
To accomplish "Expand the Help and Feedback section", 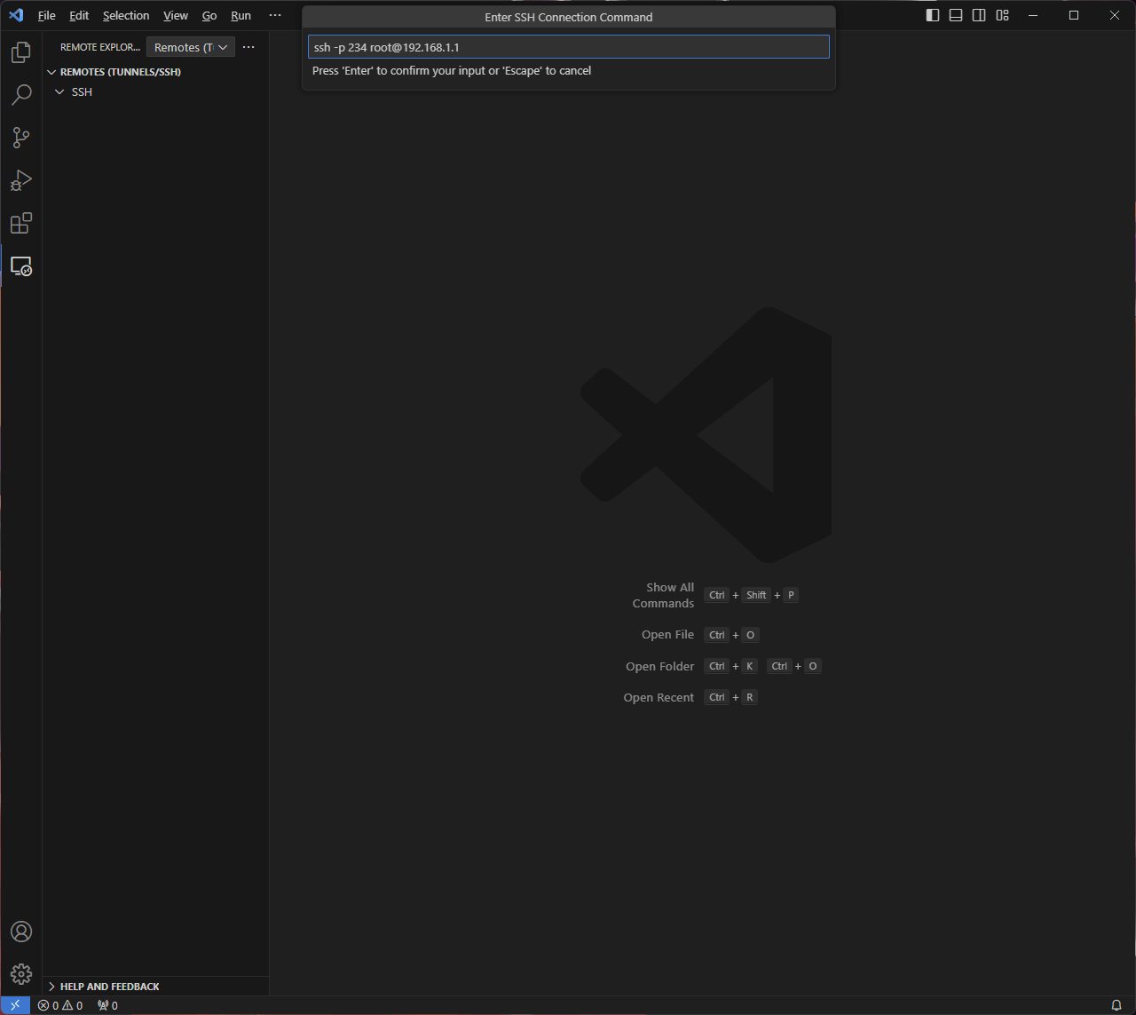I will (x=155, y=987).
